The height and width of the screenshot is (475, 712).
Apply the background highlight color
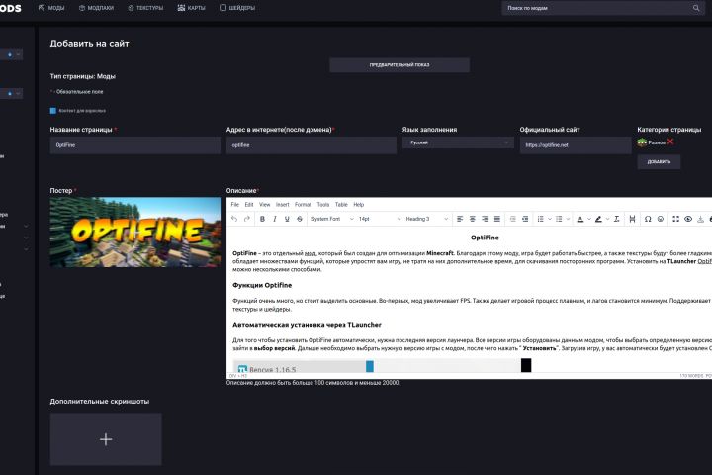(x=598, y=219)
